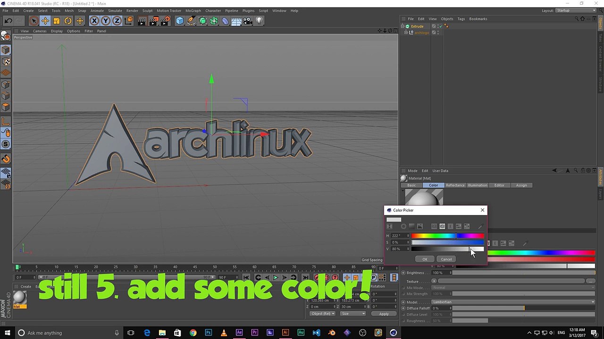Viewport: 604px width, 339px height.
Task: Toggle the color wheel mode in Color Picker
Action: click(x=403, y=226)
